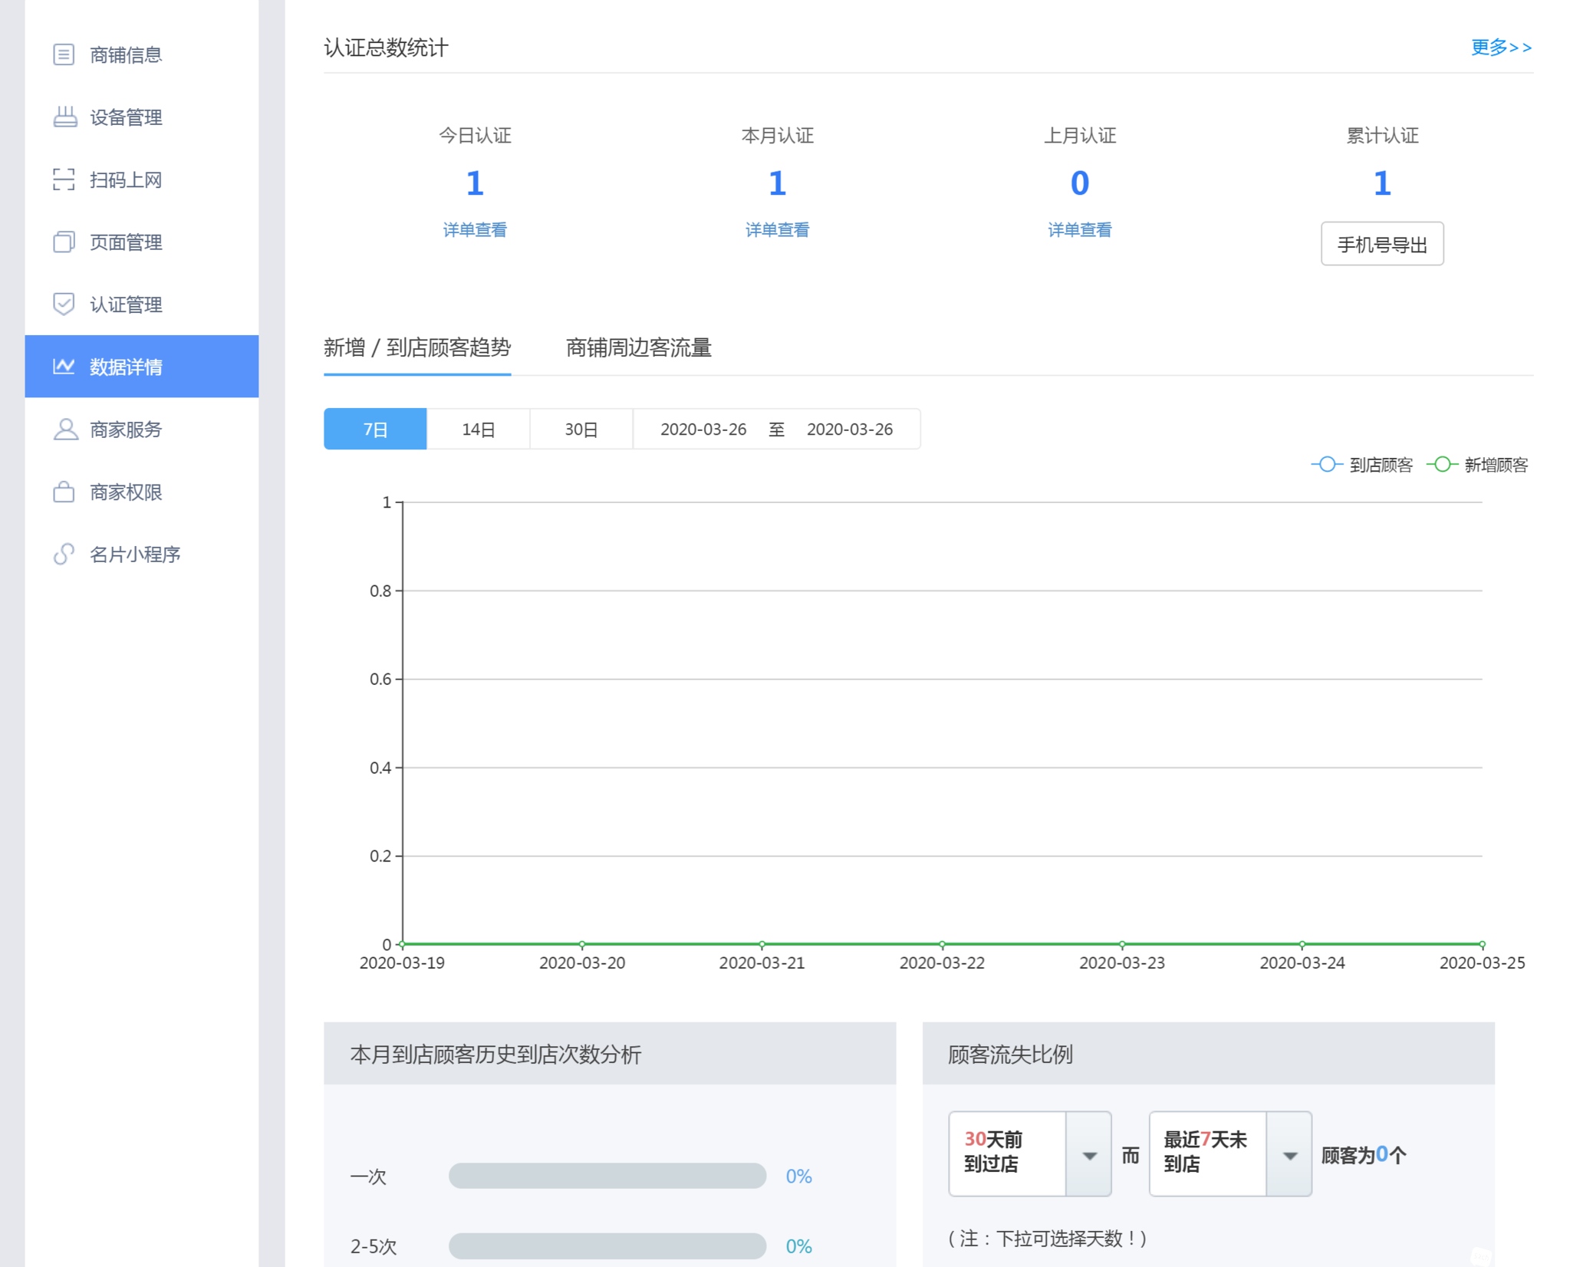Screen dimensions: 1570x1267
Task: Open 商铺信息 in sidebar
Action: tap(142, 54)
